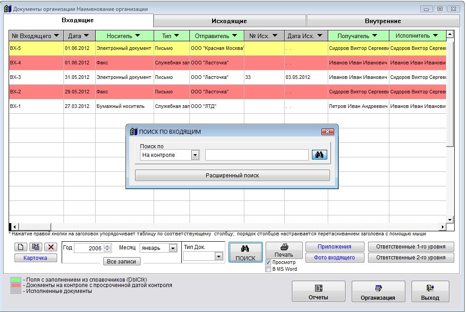Open Отчеты reports button
The height and width of the screenshot is (312, 466).
318,292
